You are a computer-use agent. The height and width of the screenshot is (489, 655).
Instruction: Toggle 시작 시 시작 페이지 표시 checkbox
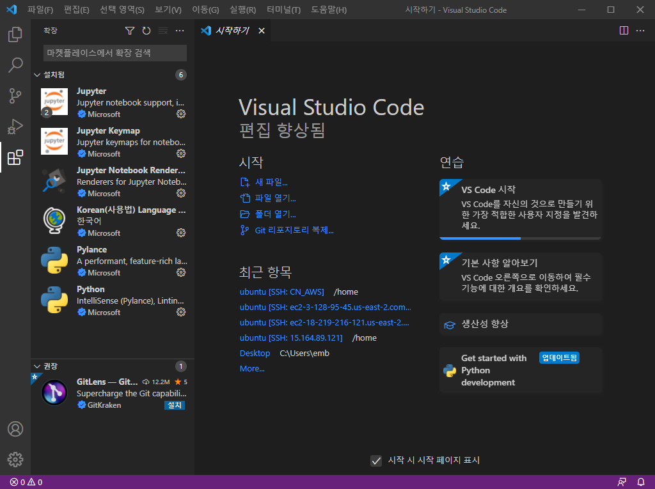click(376, 461)
